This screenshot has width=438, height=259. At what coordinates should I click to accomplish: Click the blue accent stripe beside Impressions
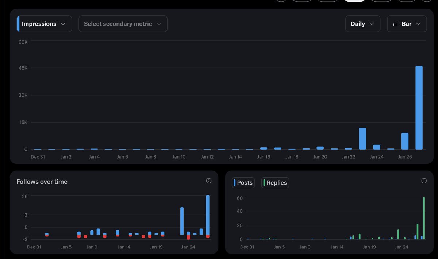click(19, 23)
